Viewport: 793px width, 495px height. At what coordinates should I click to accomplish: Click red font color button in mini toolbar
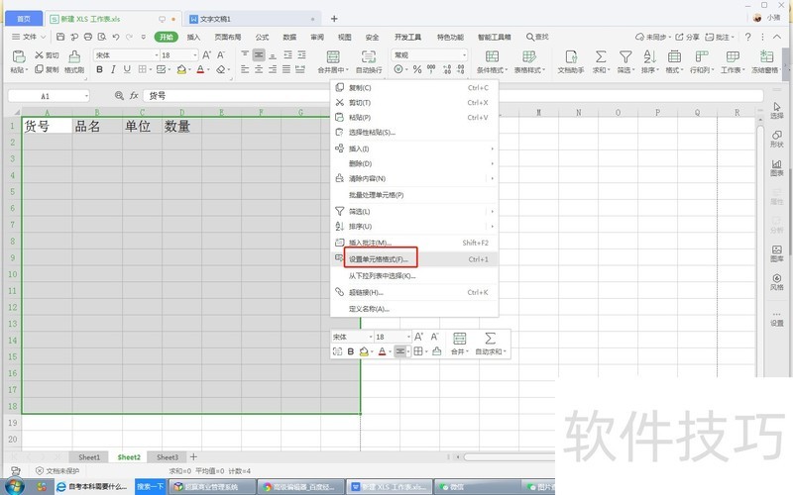point(383,351)
